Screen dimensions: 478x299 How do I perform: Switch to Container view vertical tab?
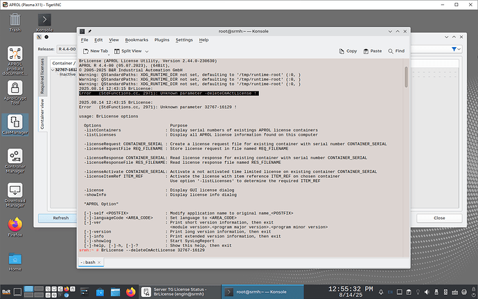pyautogui.click(x=42, y=114)
